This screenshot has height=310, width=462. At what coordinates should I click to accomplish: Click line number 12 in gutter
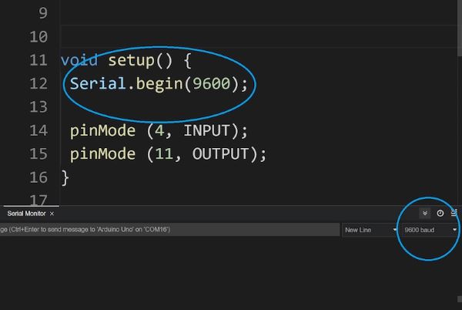[x=38, y=84]
